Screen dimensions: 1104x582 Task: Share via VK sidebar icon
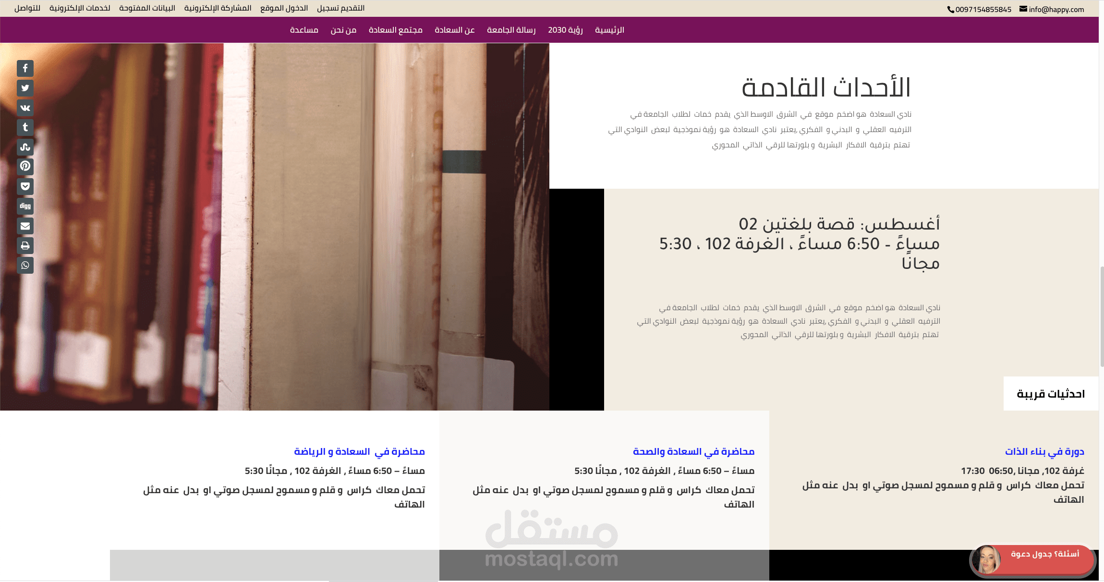click(25, 108)
